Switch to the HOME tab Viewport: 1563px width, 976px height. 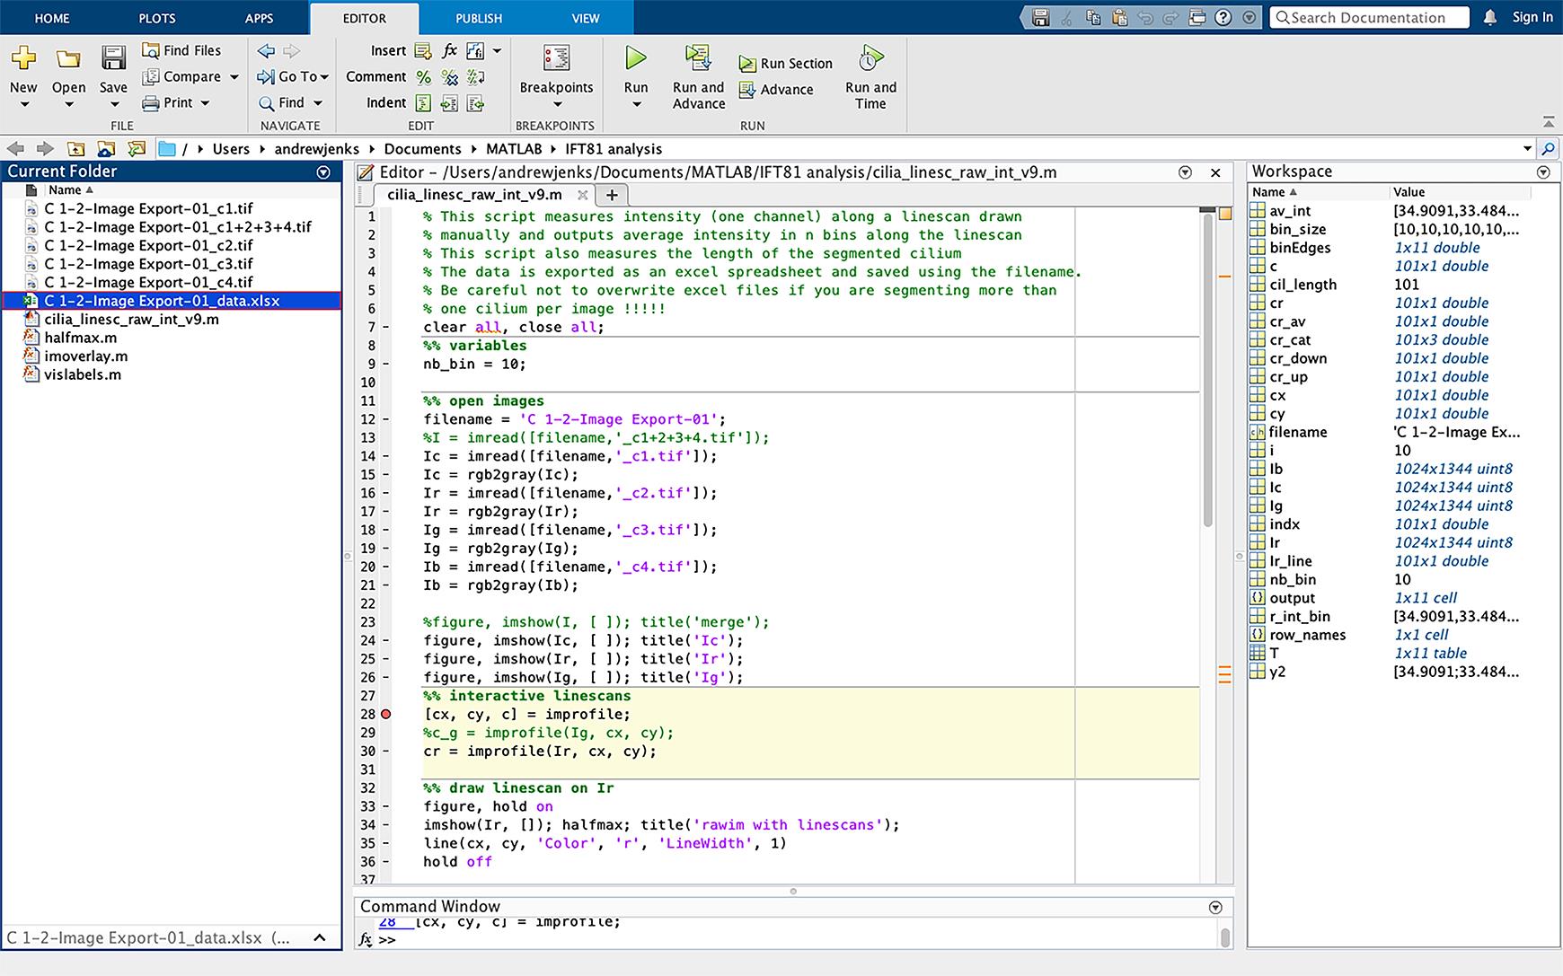52,18
